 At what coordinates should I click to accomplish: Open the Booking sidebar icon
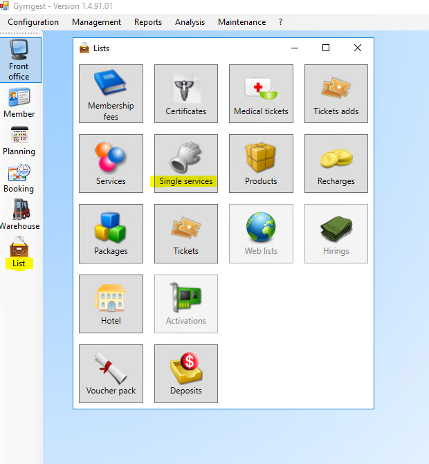(19, 178)
